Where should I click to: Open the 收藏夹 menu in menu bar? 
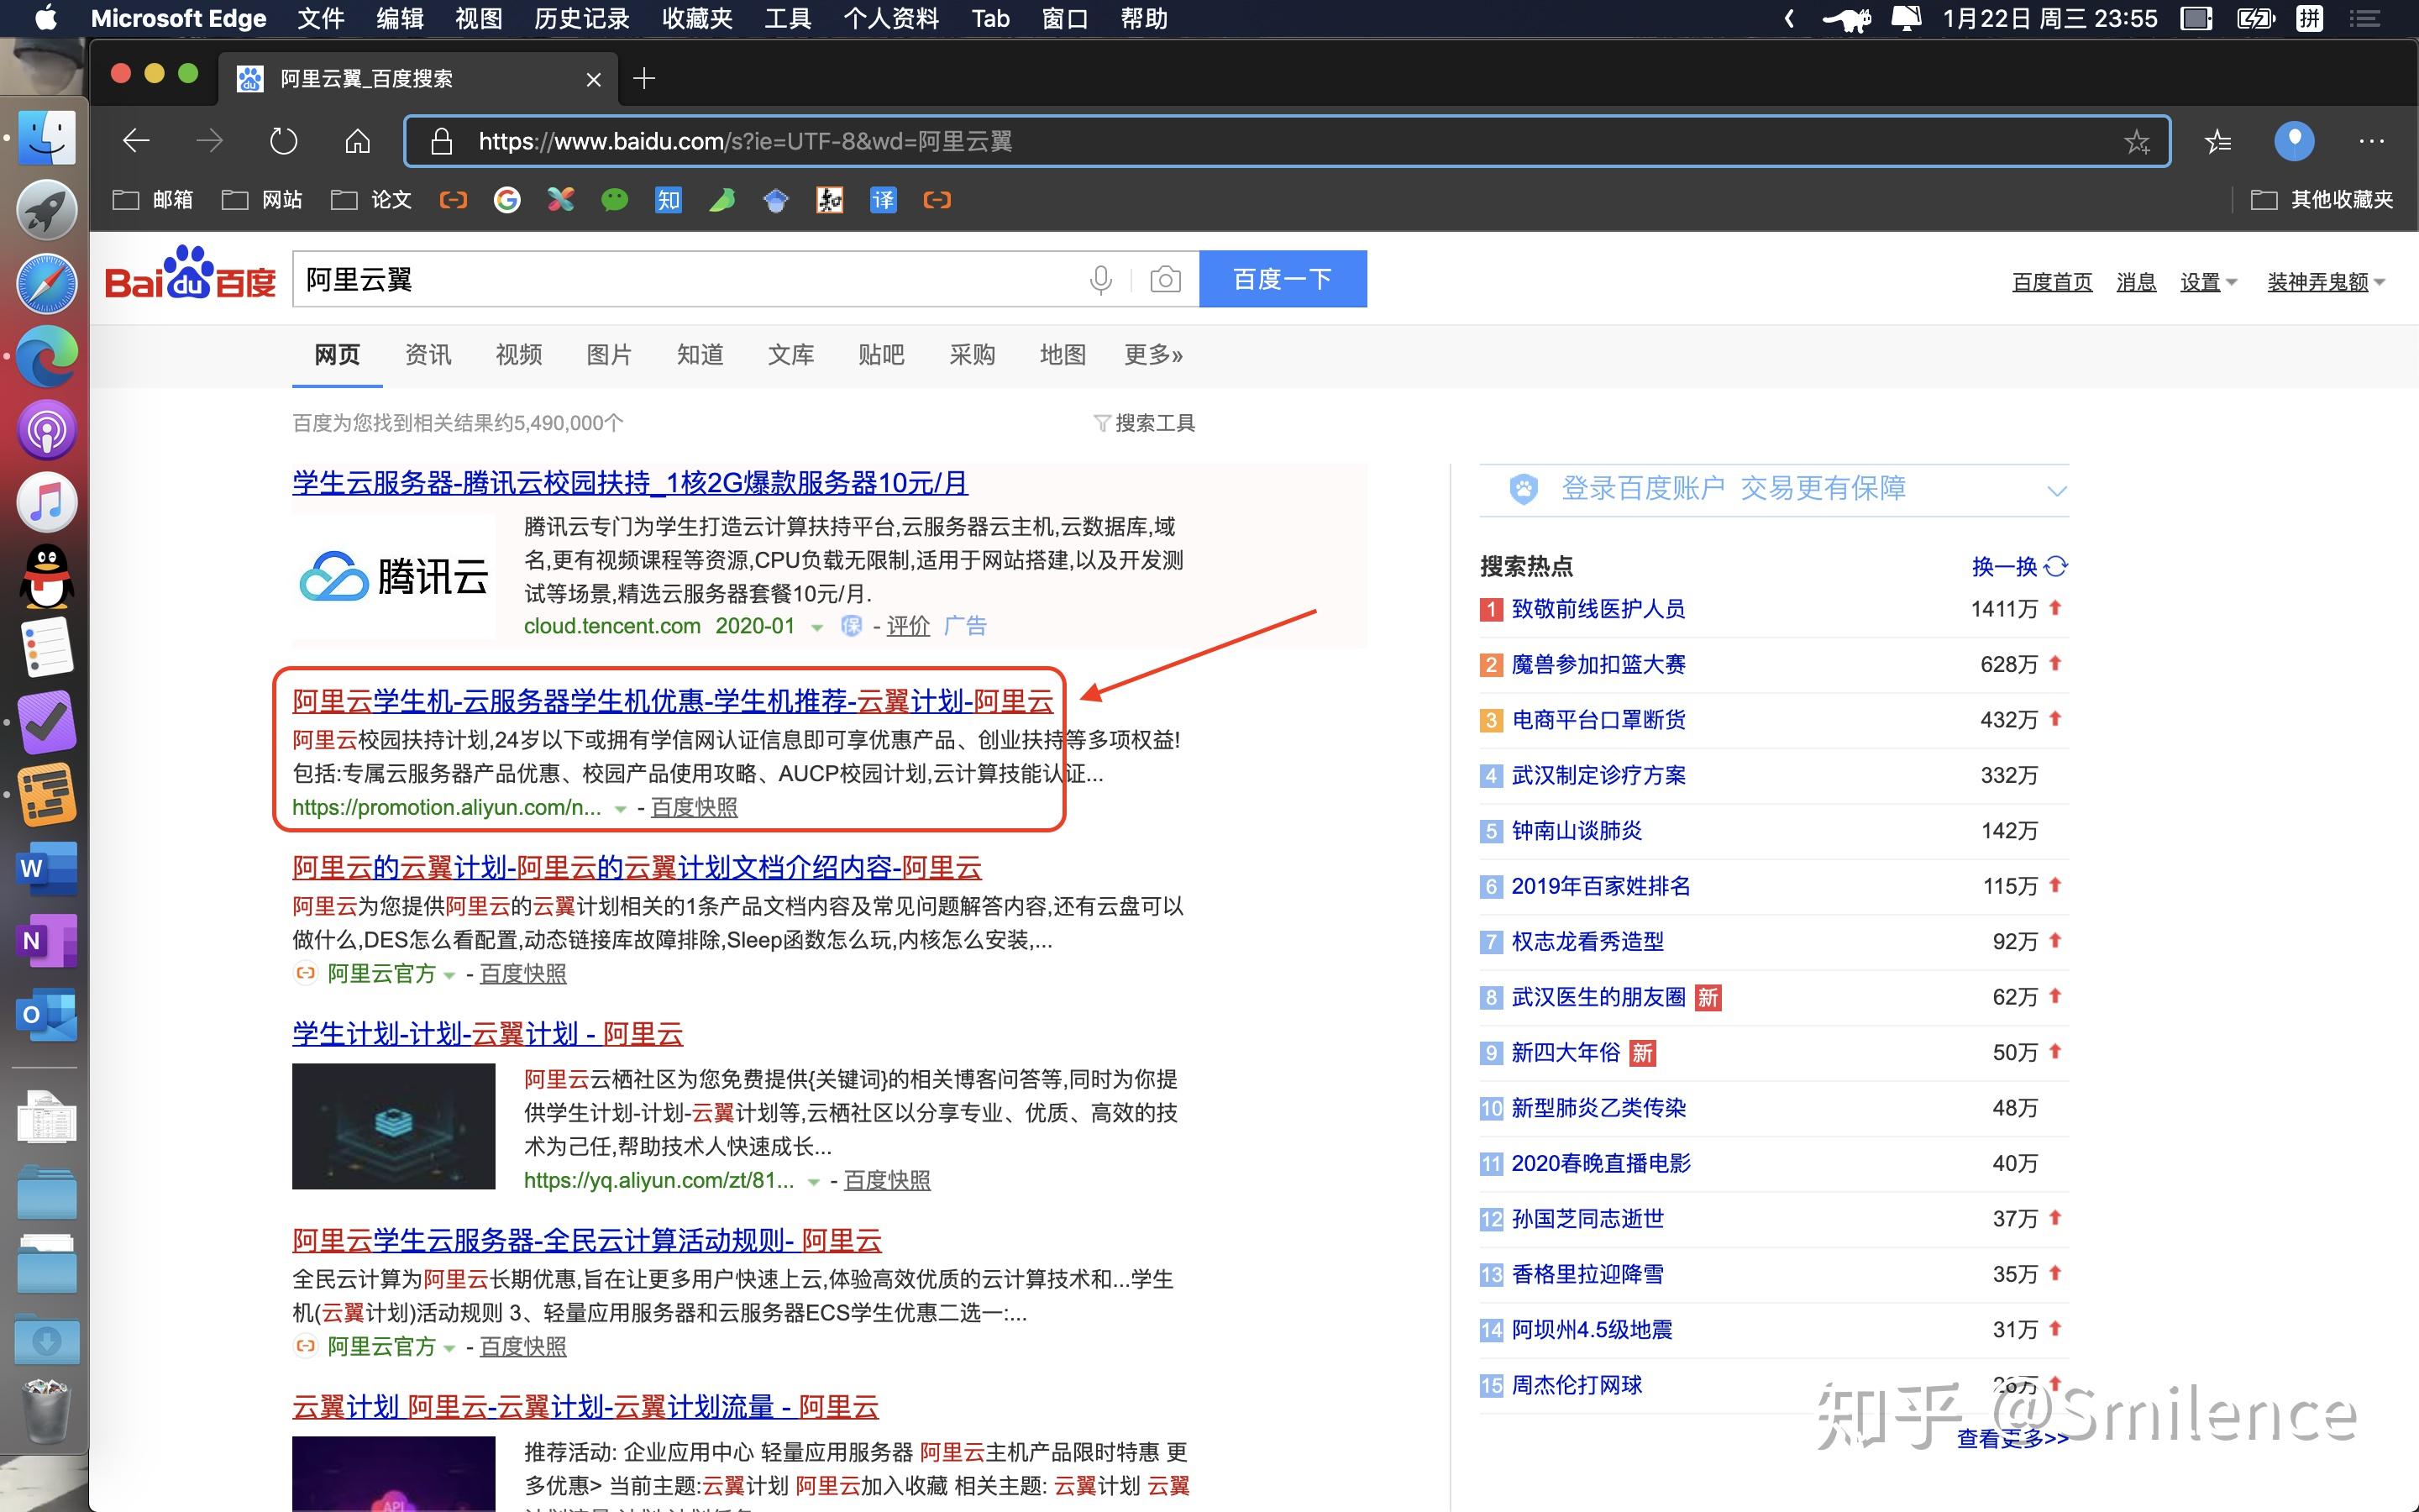click(696, 19)
